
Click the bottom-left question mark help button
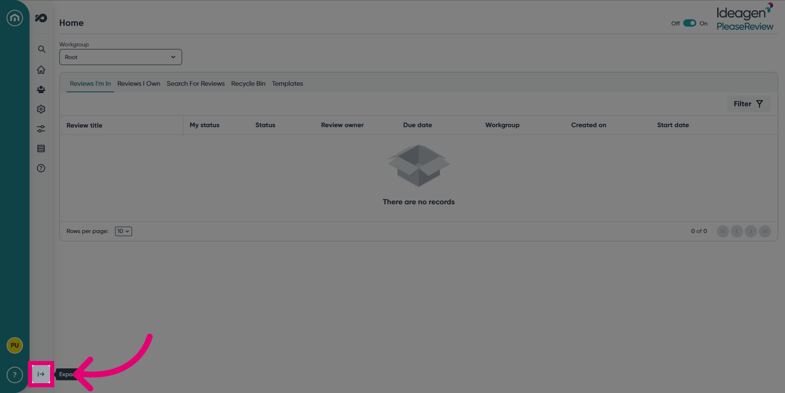tap(15, 375)
